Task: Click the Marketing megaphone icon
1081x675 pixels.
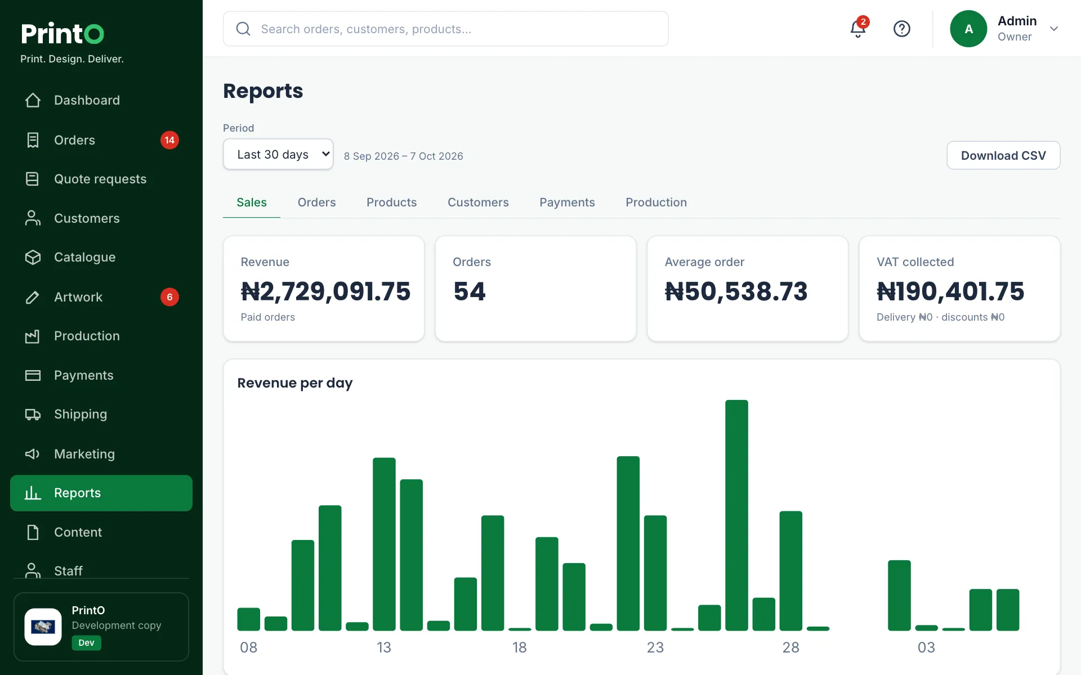Action: click(x=33, y=454)
